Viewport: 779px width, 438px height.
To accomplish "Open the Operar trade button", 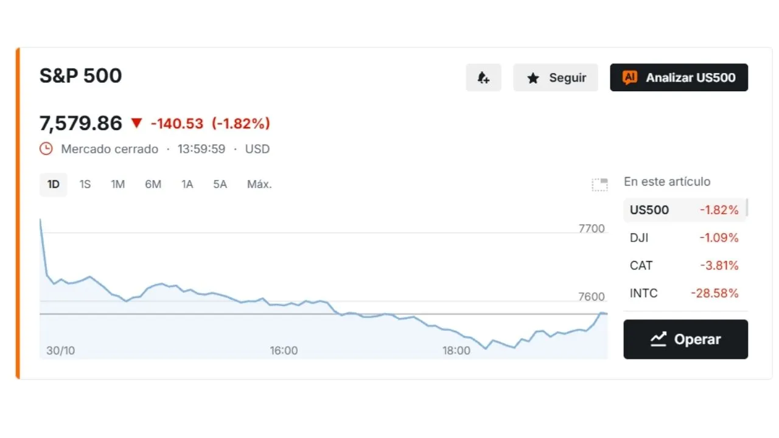I will point(686,339).
